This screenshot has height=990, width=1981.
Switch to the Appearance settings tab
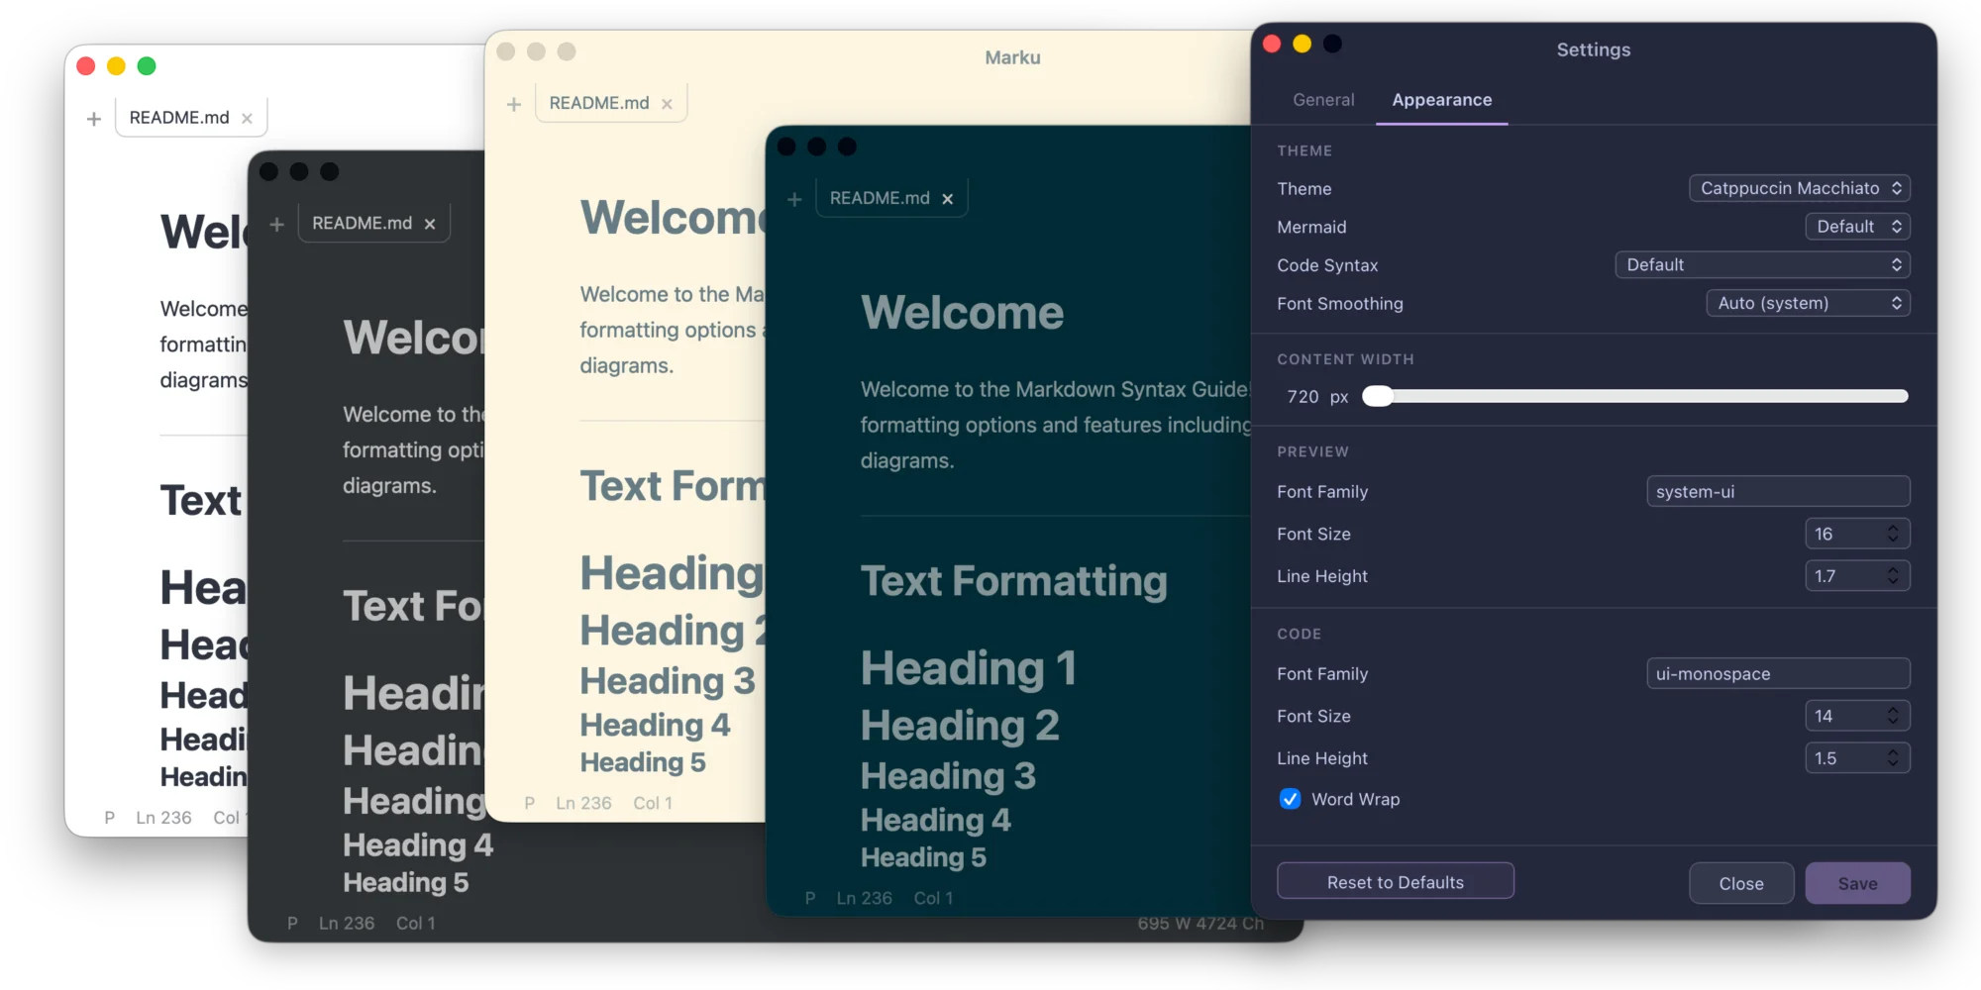tap(1441, 100)
